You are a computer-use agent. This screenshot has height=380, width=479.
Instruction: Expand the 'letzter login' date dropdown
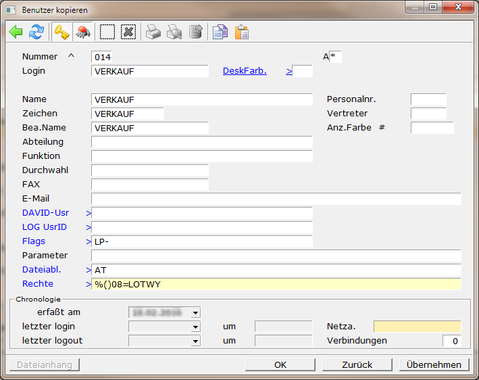click(195, 327)
